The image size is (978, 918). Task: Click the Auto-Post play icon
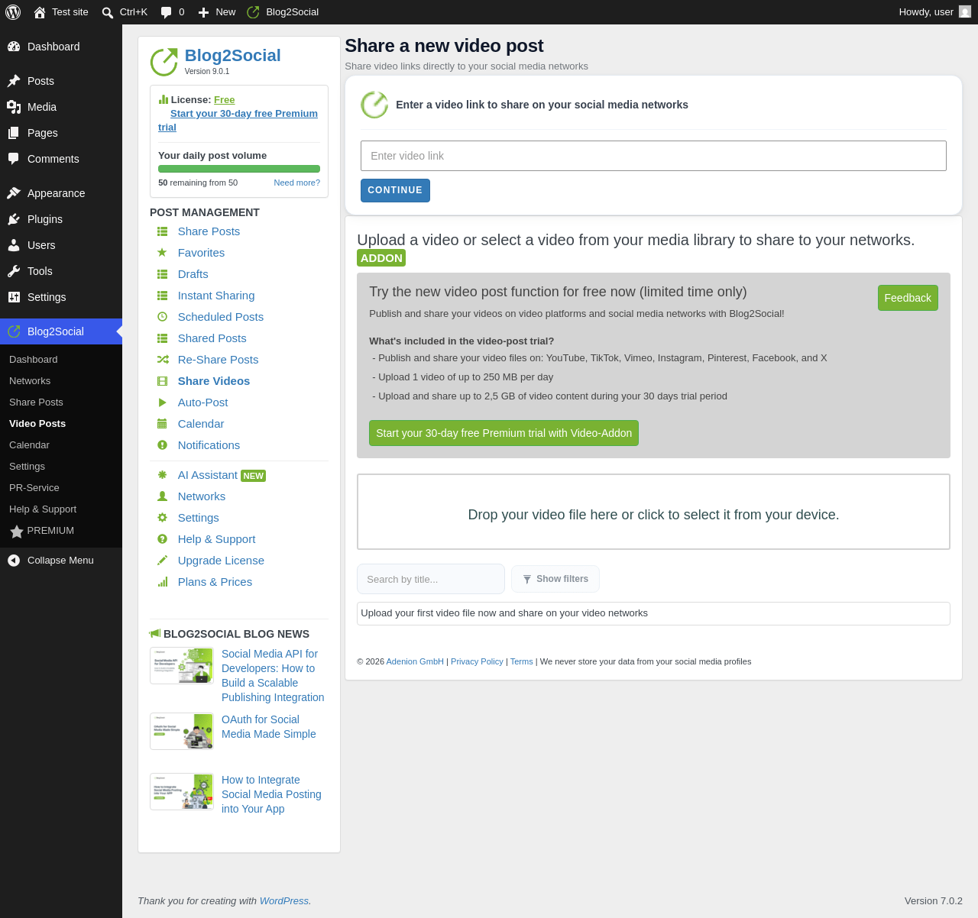(x=162, y=402)
